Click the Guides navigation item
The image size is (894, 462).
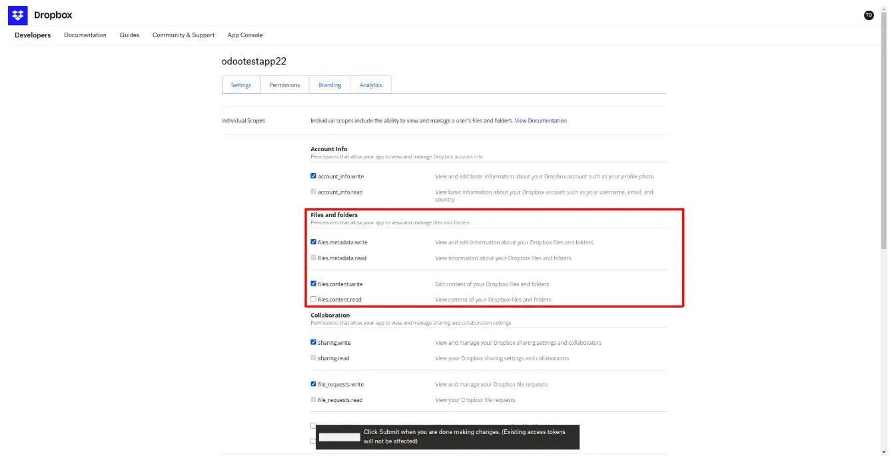click(129, 35)
